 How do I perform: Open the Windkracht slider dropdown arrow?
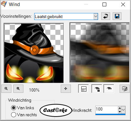pyautogui.click(x=123, y=110)
